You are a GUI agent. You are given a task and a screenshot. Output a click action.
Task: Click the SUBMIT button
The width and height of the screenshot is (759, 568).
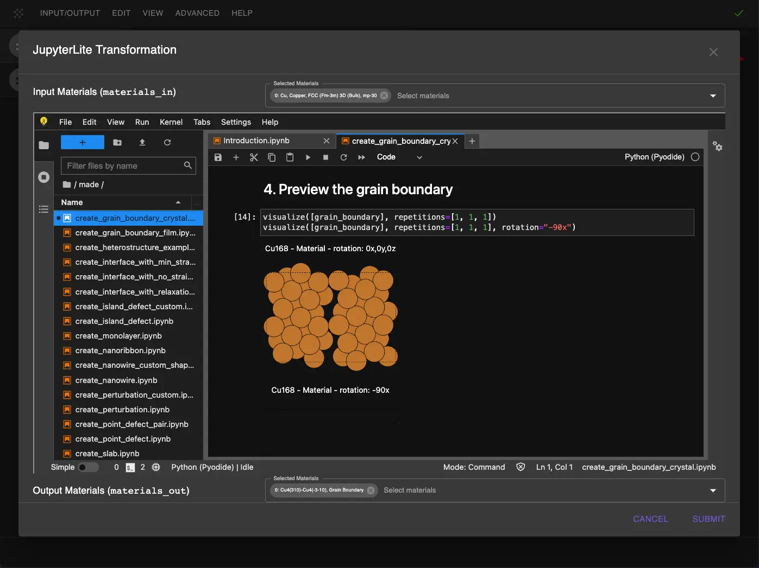[708, 519]
